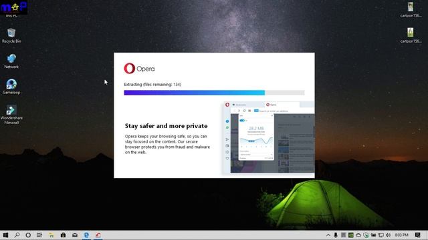428x240 pixels.
Task: Select the Gameloop desktop shortcut
Action: pos(11,87)
